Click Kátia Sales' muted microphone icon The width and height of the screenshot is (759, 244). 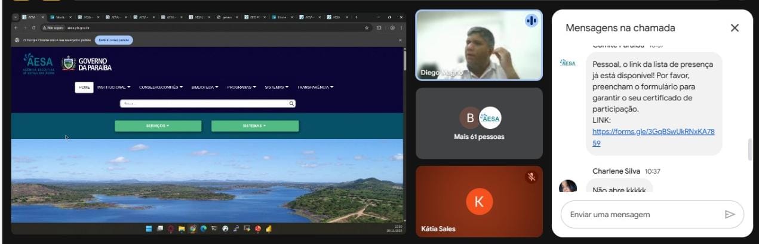(531, 177)
